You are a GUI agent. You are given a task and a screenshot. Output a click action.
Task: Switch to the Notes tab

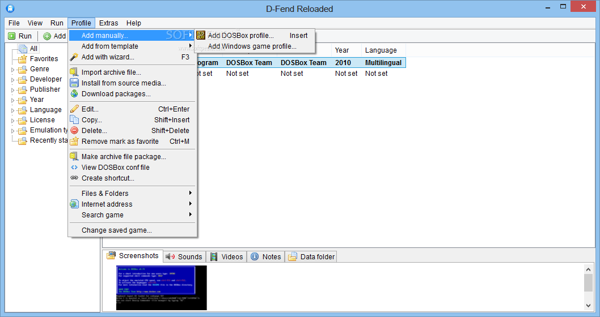tap(266, 256)
